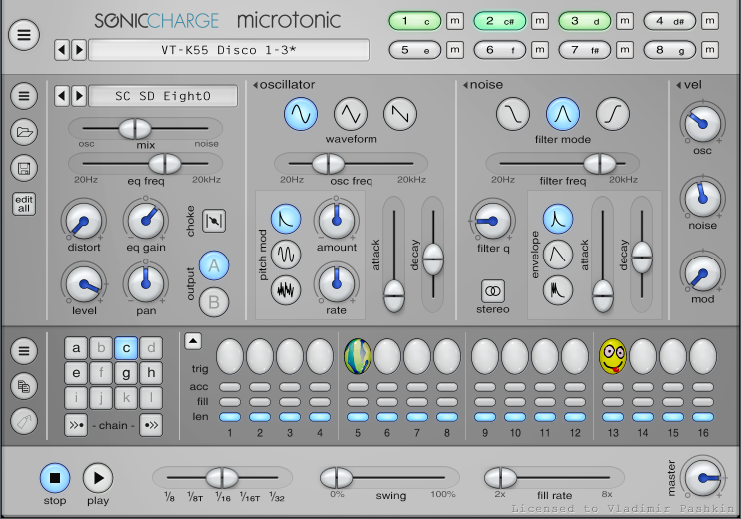Viewport: 741px width, 519px height.
Task: Click the pencil icon in pattern section
Action: coord(24,422)
